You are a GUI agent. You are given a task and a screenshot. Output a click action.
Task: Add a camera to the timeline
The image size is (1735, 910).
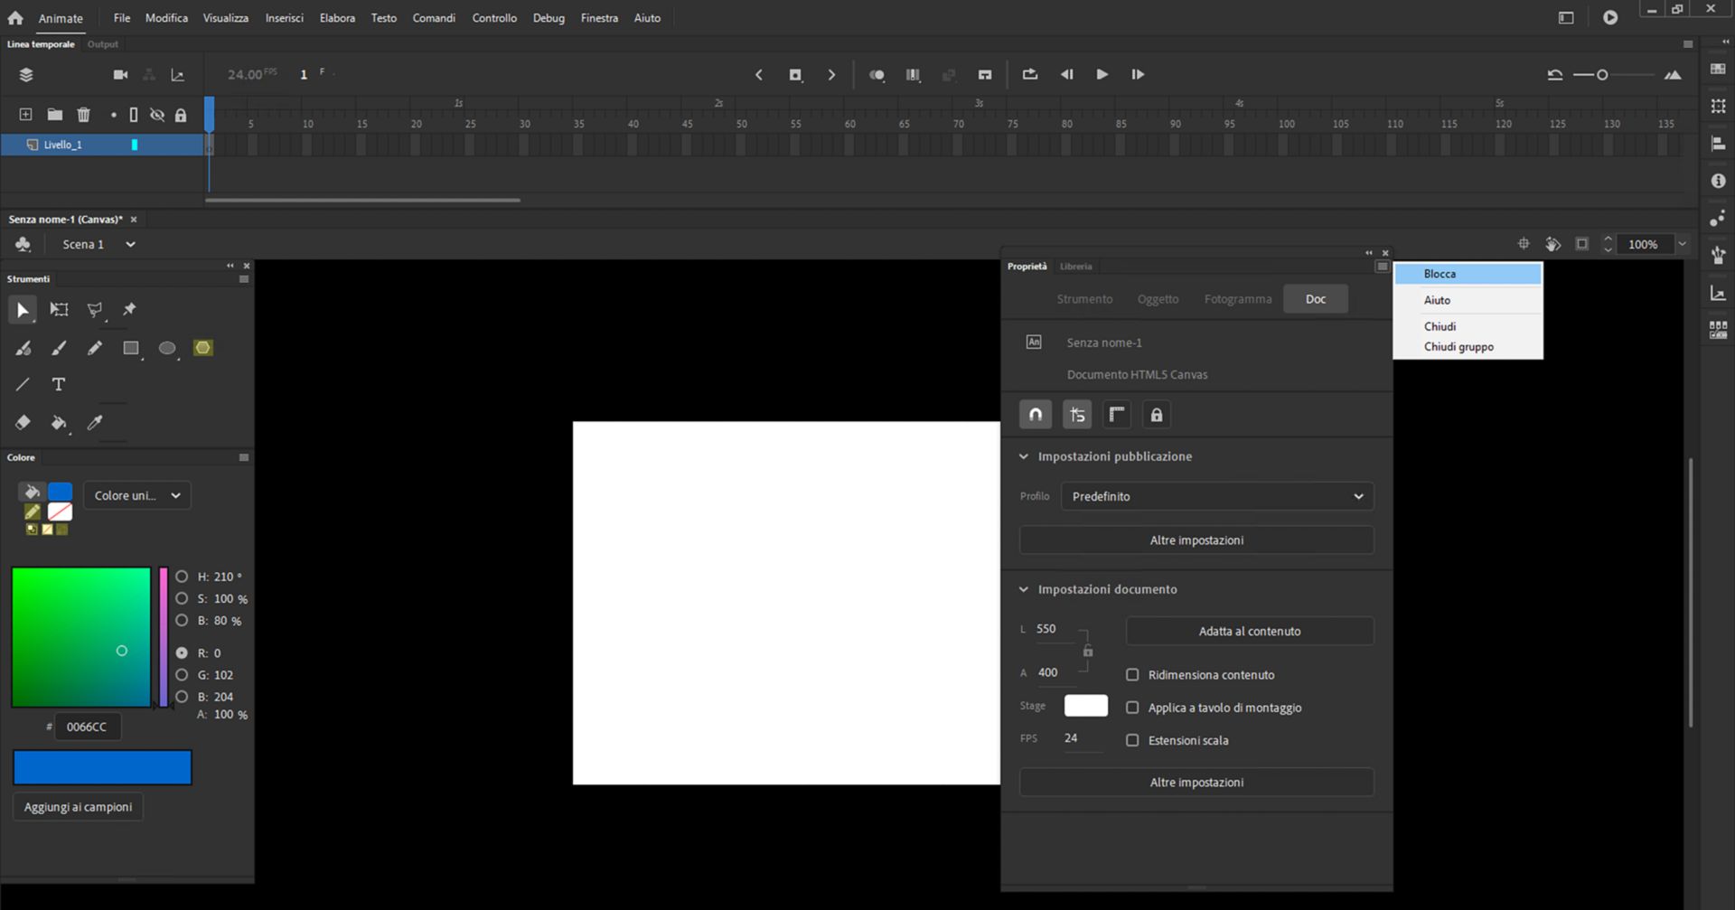(x=120, y=74)
